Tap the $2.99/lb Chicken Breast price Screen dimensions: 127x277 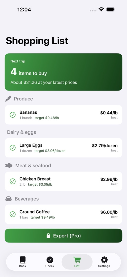pyautogui.click(x=109, y=179)
